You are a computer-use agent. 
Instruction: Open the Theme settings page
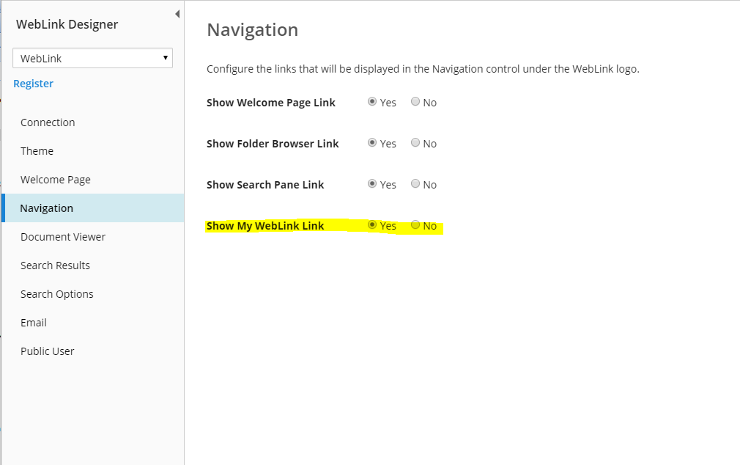37,151
